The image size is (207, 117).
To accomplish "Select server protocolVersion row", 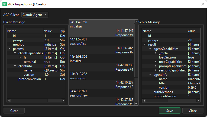I will tap(171, 96).
